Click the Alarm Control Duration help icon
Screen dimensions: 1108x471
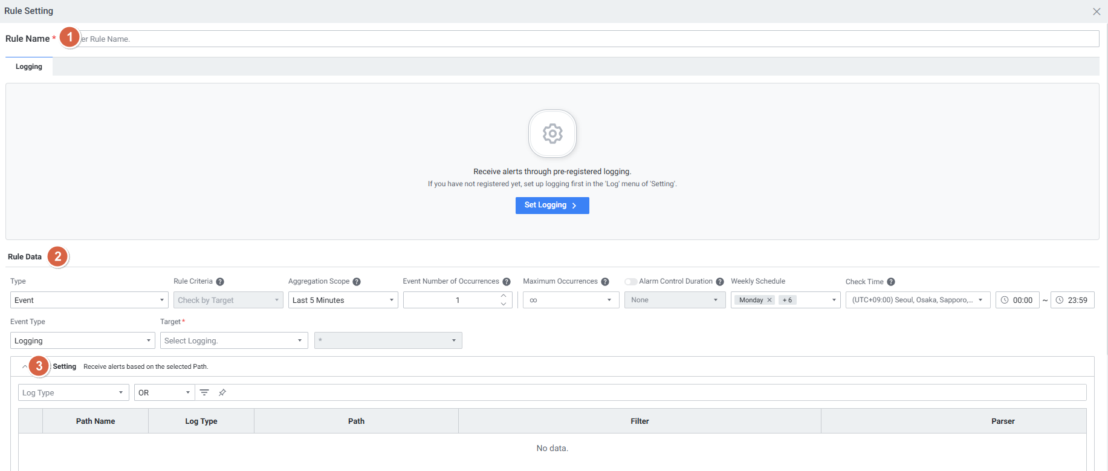(720, 282)
